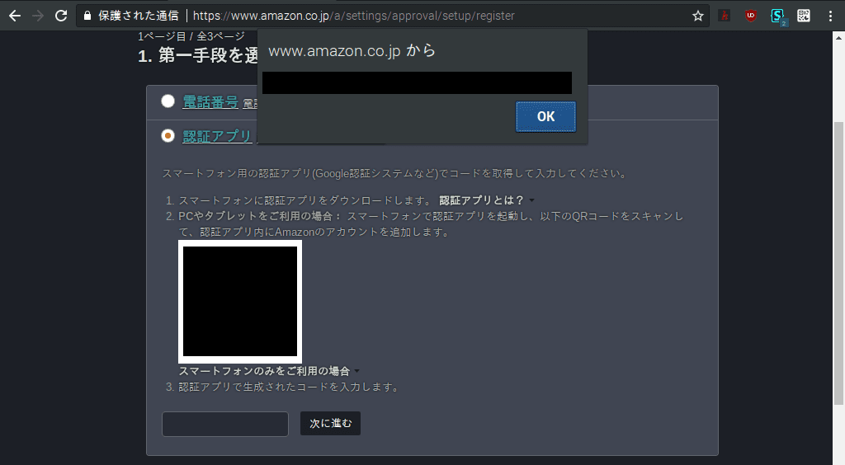Select the 電話番号 radio button

click(168, 101)
